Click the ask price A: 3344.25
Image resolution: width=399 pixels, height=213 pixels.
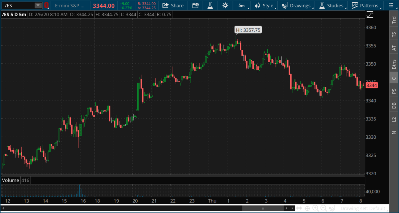pyautogui.click(x=147, y=8)
